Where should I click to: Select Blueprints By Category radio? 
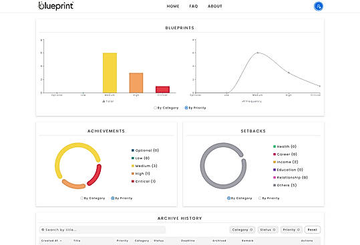tap(155, 108)
